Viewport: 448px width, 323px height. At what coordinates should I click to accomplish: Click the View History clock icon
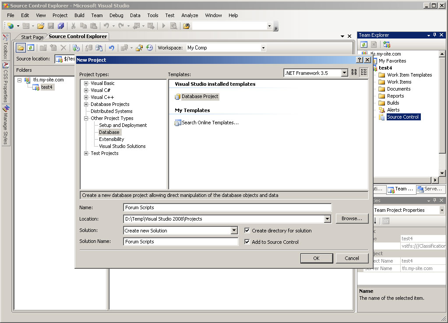149,48
